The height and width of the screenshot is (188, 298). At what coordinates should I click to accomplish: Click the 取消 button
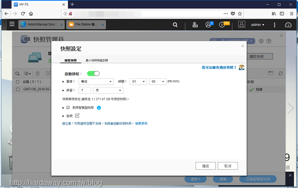(228, 166)
